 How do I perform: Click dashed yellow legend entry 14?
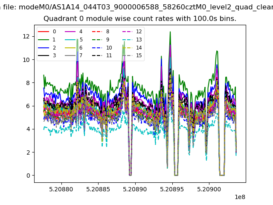point(132,47)
